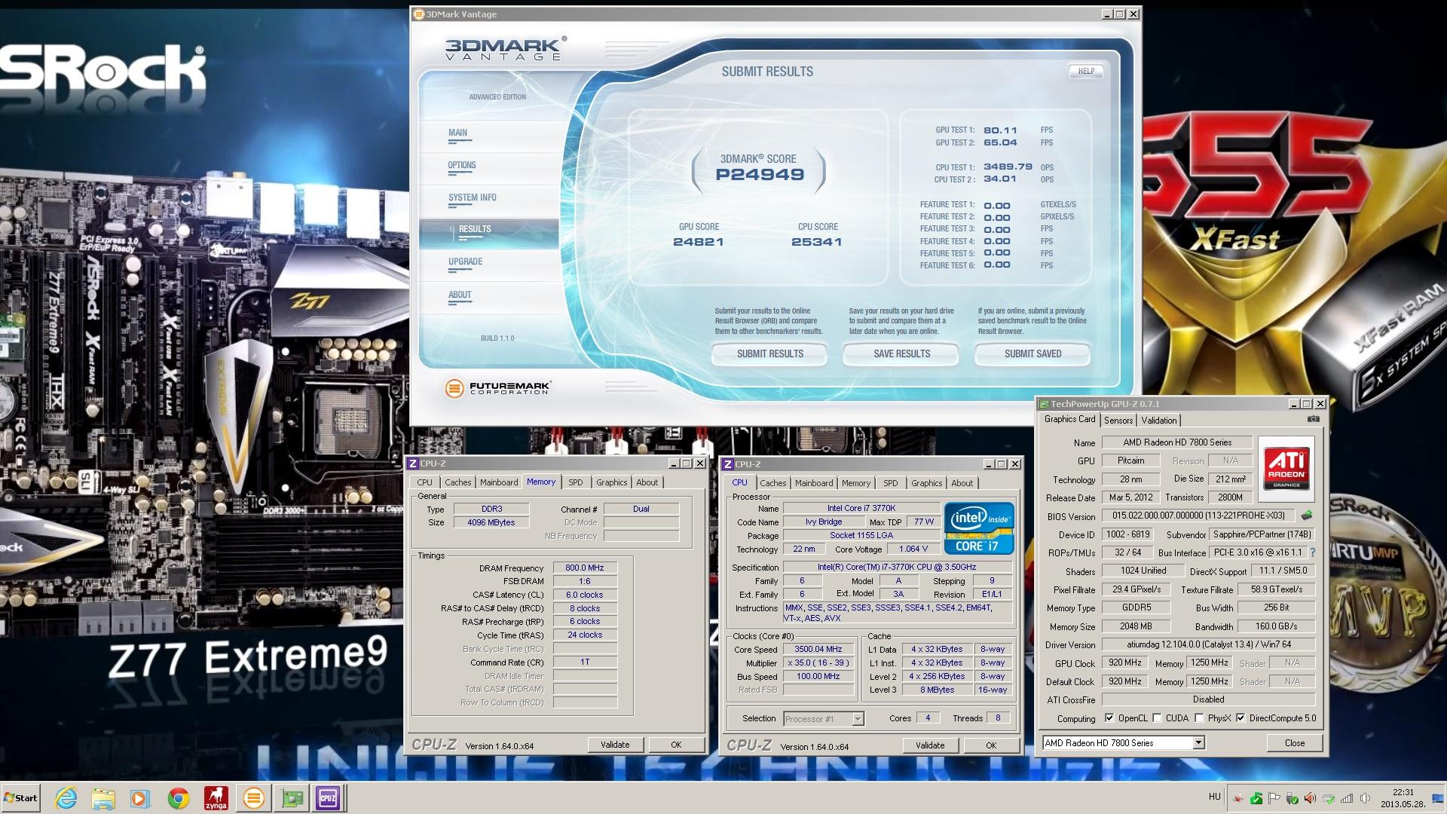Open the Zynga taskbar icon
Screen dimensions: 1447x814
point(216,798)
